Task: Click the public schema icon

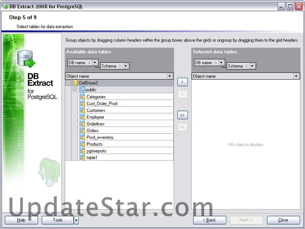Action: [x=82, y=89]
